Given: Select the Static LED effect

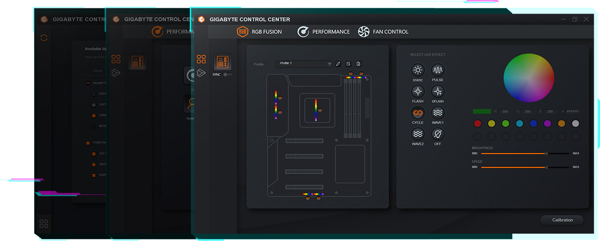Looking at the screenshot, I should point(418,70).
